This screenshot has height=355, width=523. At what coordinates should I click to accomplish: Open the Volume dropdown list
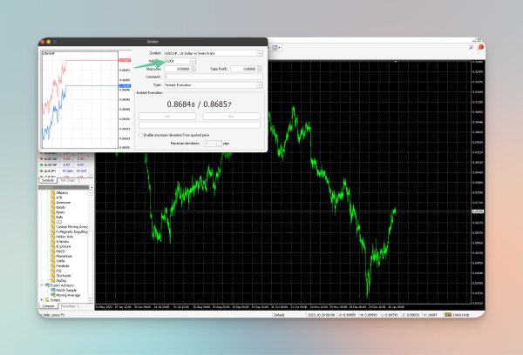192,61
